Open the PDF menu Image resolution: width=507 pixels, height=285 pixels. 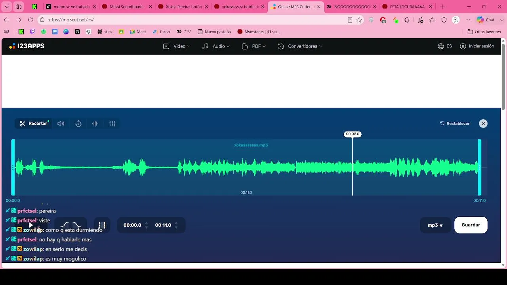click(x=253, y=46)
